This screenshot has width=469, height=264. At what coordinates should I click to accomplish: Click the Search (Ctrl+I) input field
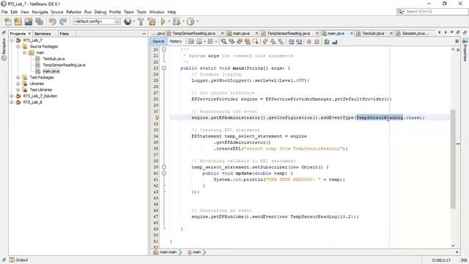432,12
